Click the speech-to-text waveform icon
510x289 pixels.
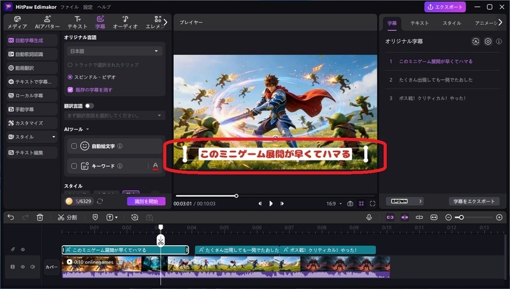click(135, 217)
